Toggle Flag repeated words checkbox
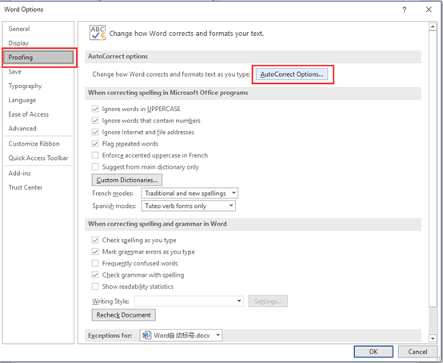 coord(95,144)
